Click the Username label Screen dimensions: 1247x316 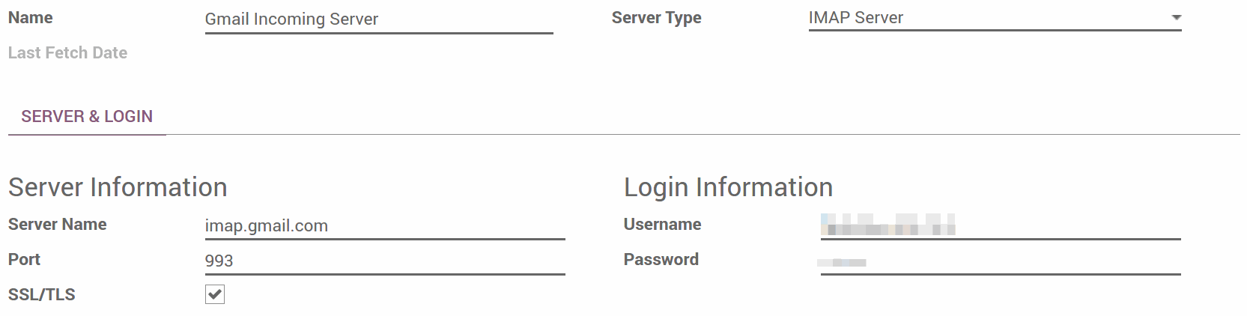tap(662, 225)
